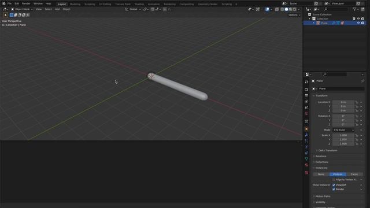
Task: Switch to material preview shading mode
Action: tap(290, 9)
